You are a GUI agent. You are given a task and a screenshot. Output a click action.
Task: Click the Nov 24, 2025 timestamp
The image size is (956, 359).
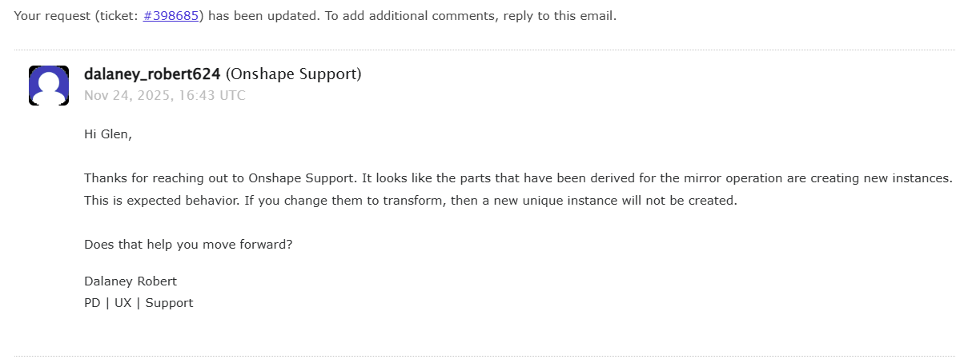[165, 95]
